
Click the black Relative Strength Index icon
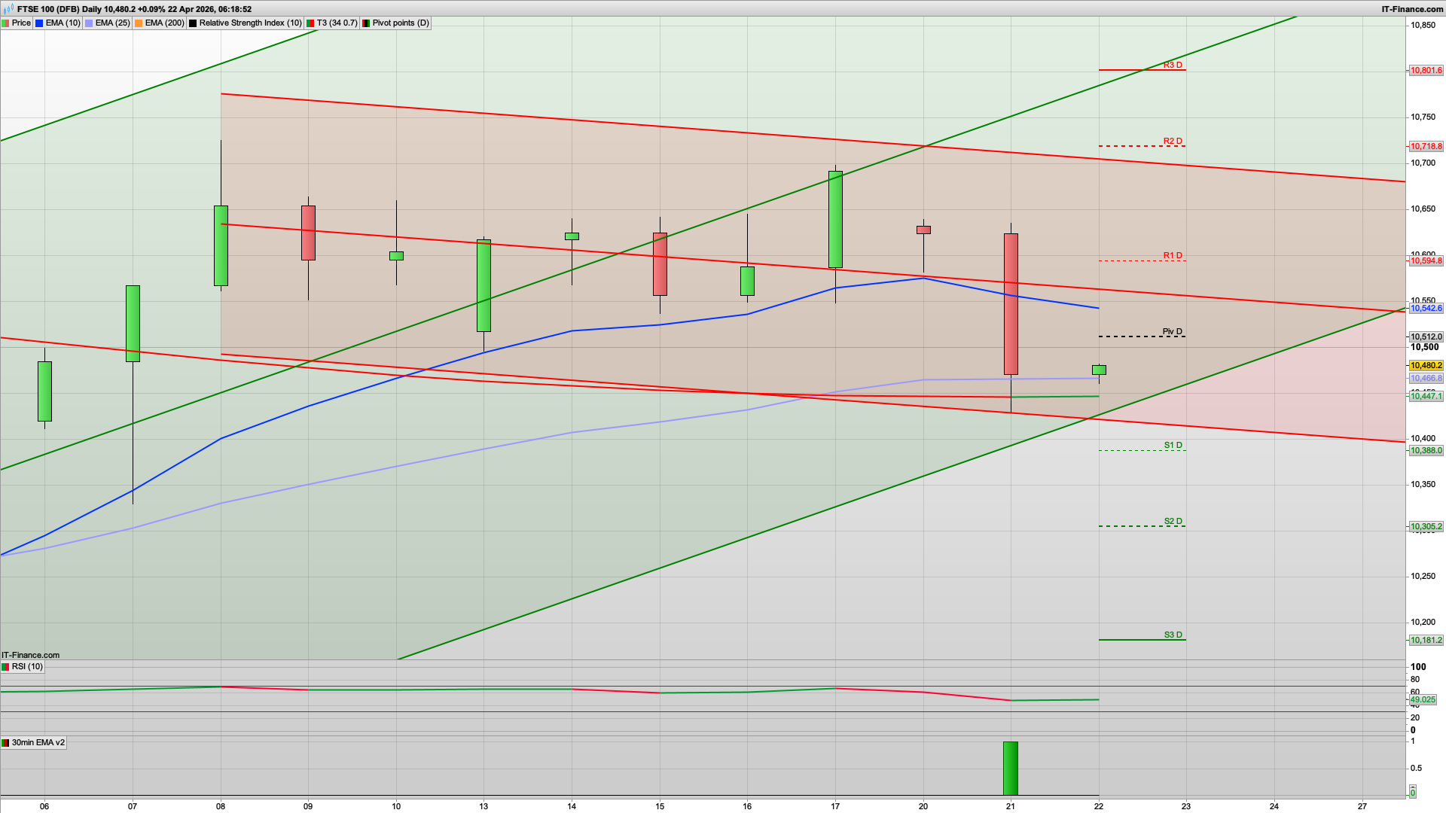(194, 23)
